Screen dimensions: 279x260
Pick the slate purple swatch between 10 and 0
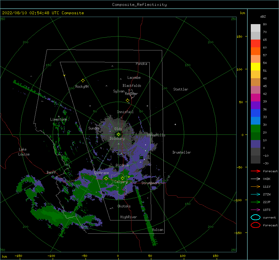click(x=255, y=144)
